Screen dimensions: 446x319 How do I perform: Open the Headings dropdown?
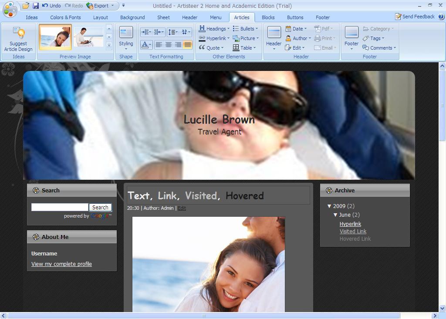[214, 29]
